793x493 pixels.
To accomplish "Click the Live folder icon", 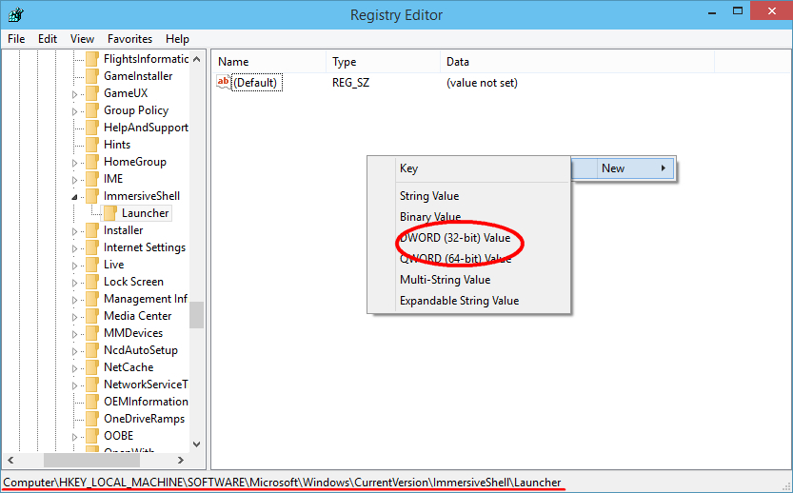I will click(x=92, y=265).
